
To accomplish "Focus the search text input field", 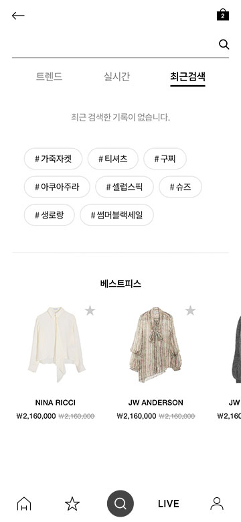I will 114,45.
